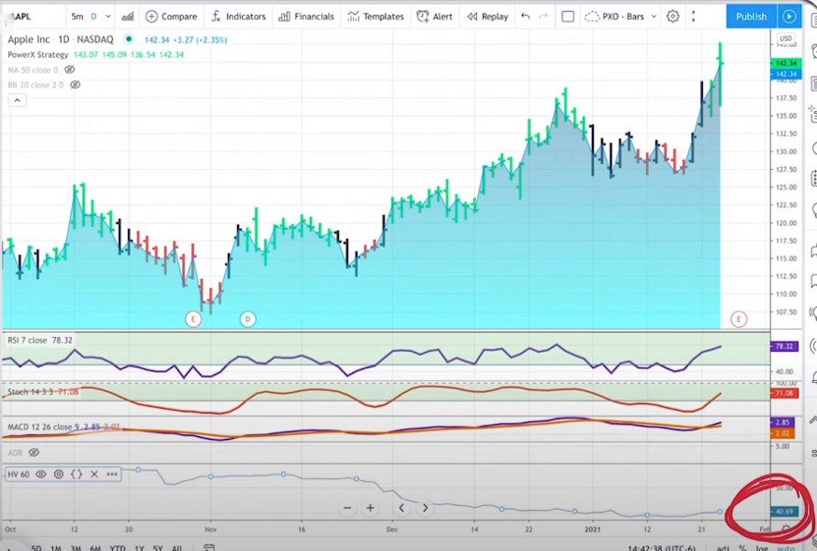The width and height of the screenshot is (817, 551).
Task: Open the chart style (candles) selector
Action: pos(127,17)
